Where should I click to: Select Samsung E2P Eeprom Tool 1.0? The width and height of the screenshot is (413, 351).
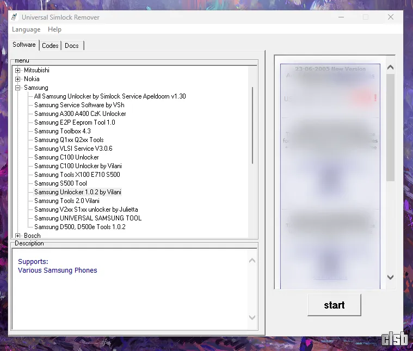[75, 122]
